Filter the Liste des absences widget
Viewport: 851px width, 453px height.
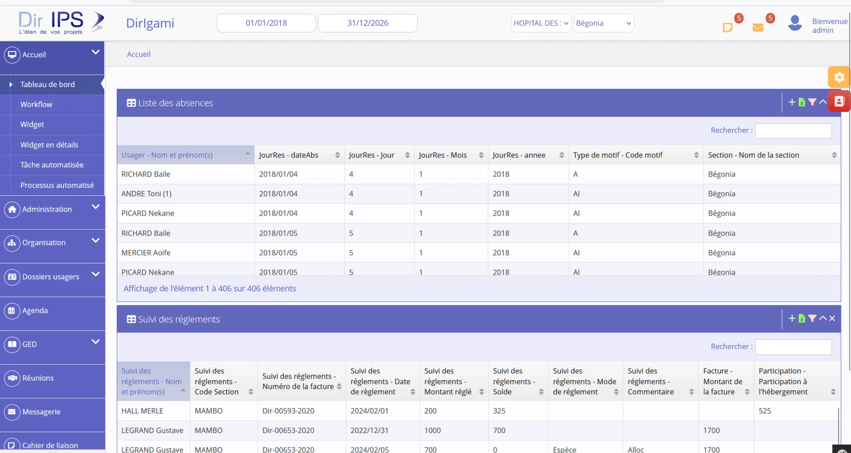click(812, 102)
